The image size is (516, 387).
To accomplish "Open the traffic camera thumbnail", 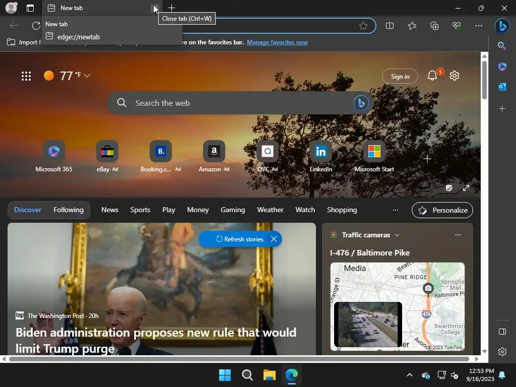I will pyautogui.click(x=367, y=325).
